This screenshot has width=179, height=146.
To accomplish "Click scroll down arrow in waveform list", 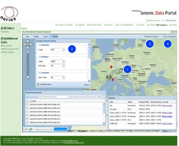I will click(x=104, y=123).
